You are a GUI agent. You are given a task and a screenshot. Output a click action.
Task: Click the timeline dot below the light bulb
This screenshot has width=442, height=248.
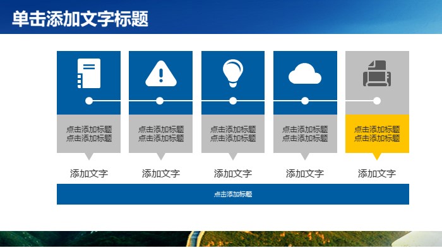pos(233,101)
